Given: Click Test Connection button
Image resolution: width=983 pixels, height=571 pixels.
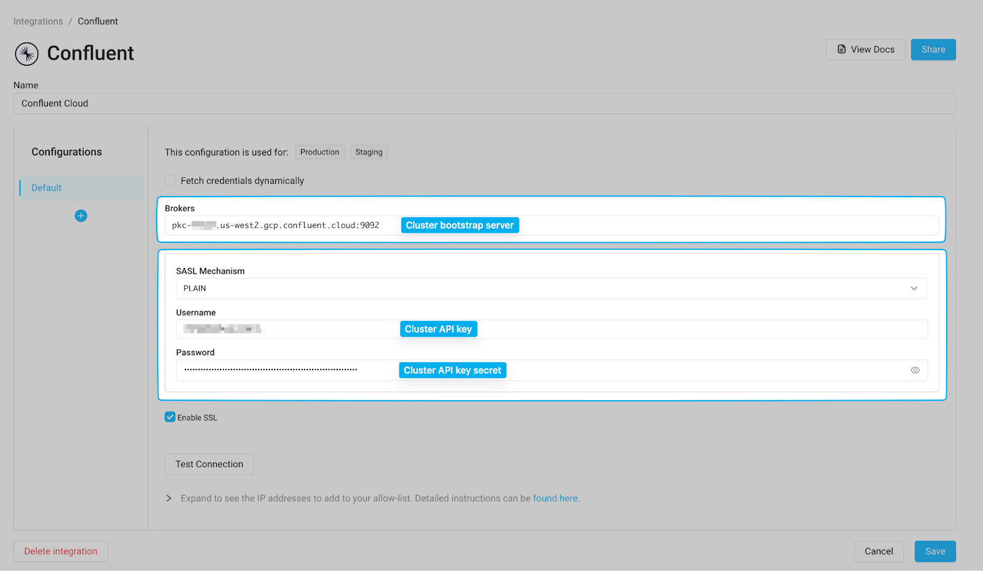Looking at the screenshot, I should (x=210, y=464).
